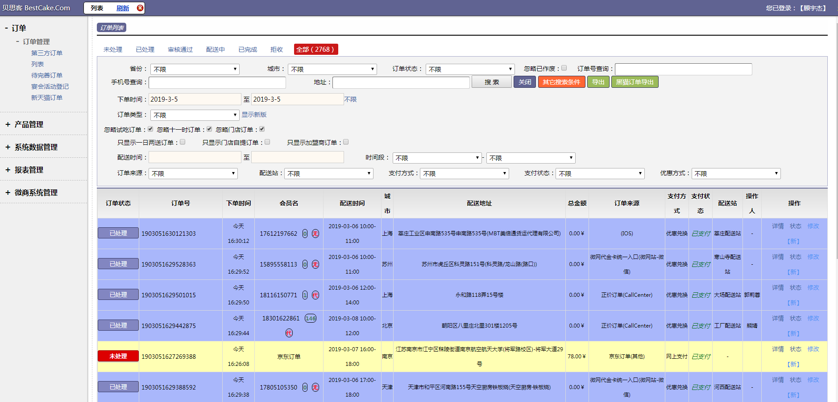Viewport: 838px width, 402px height.
Task: Click the red 未处理 status for order 1903051627269388
Action: point(118,356)
